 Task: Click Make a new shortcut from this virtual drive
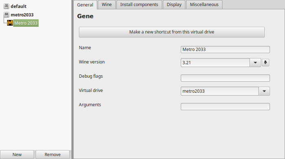click(x=171, y=32)
